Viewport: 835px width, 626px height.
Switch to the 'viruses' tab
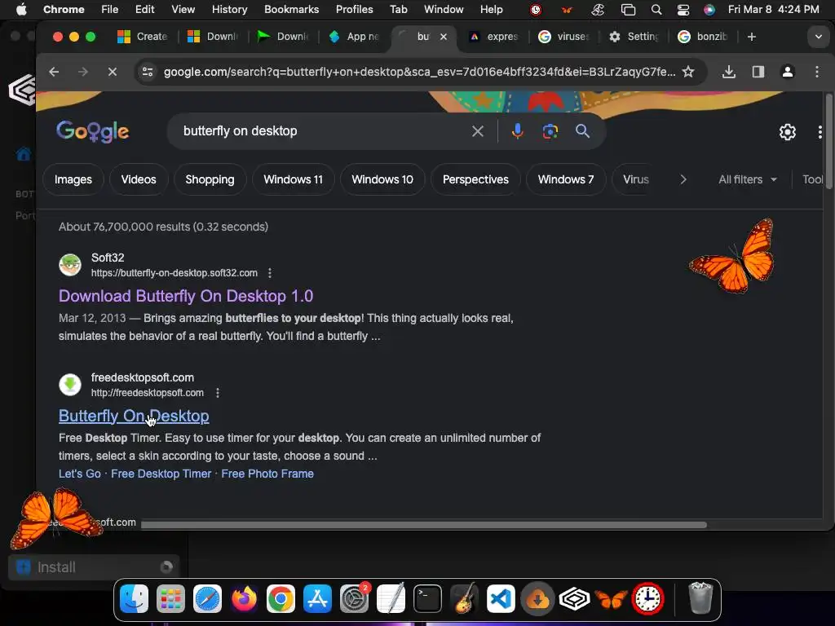coord(564,37)
